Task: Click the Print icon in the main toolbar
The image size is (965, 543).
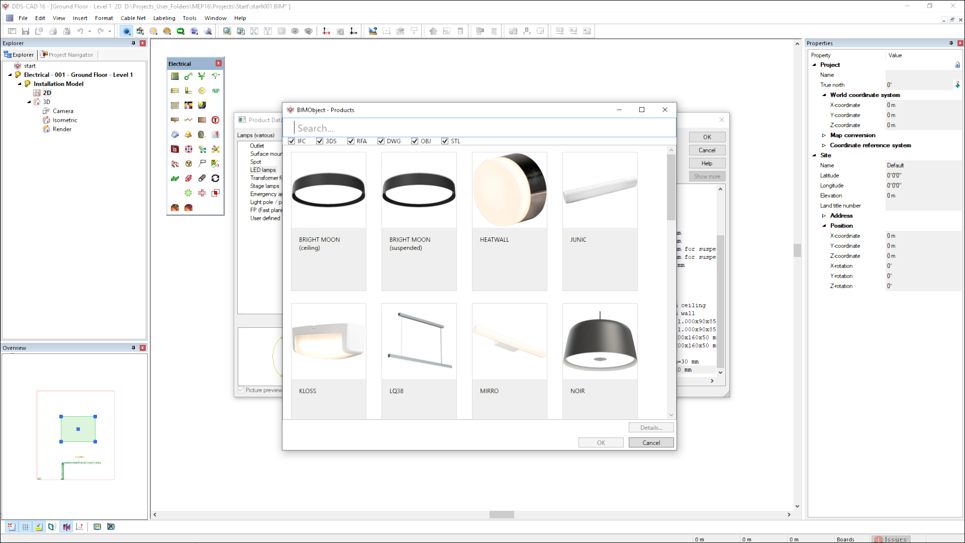Action: [x=53, y=31]
